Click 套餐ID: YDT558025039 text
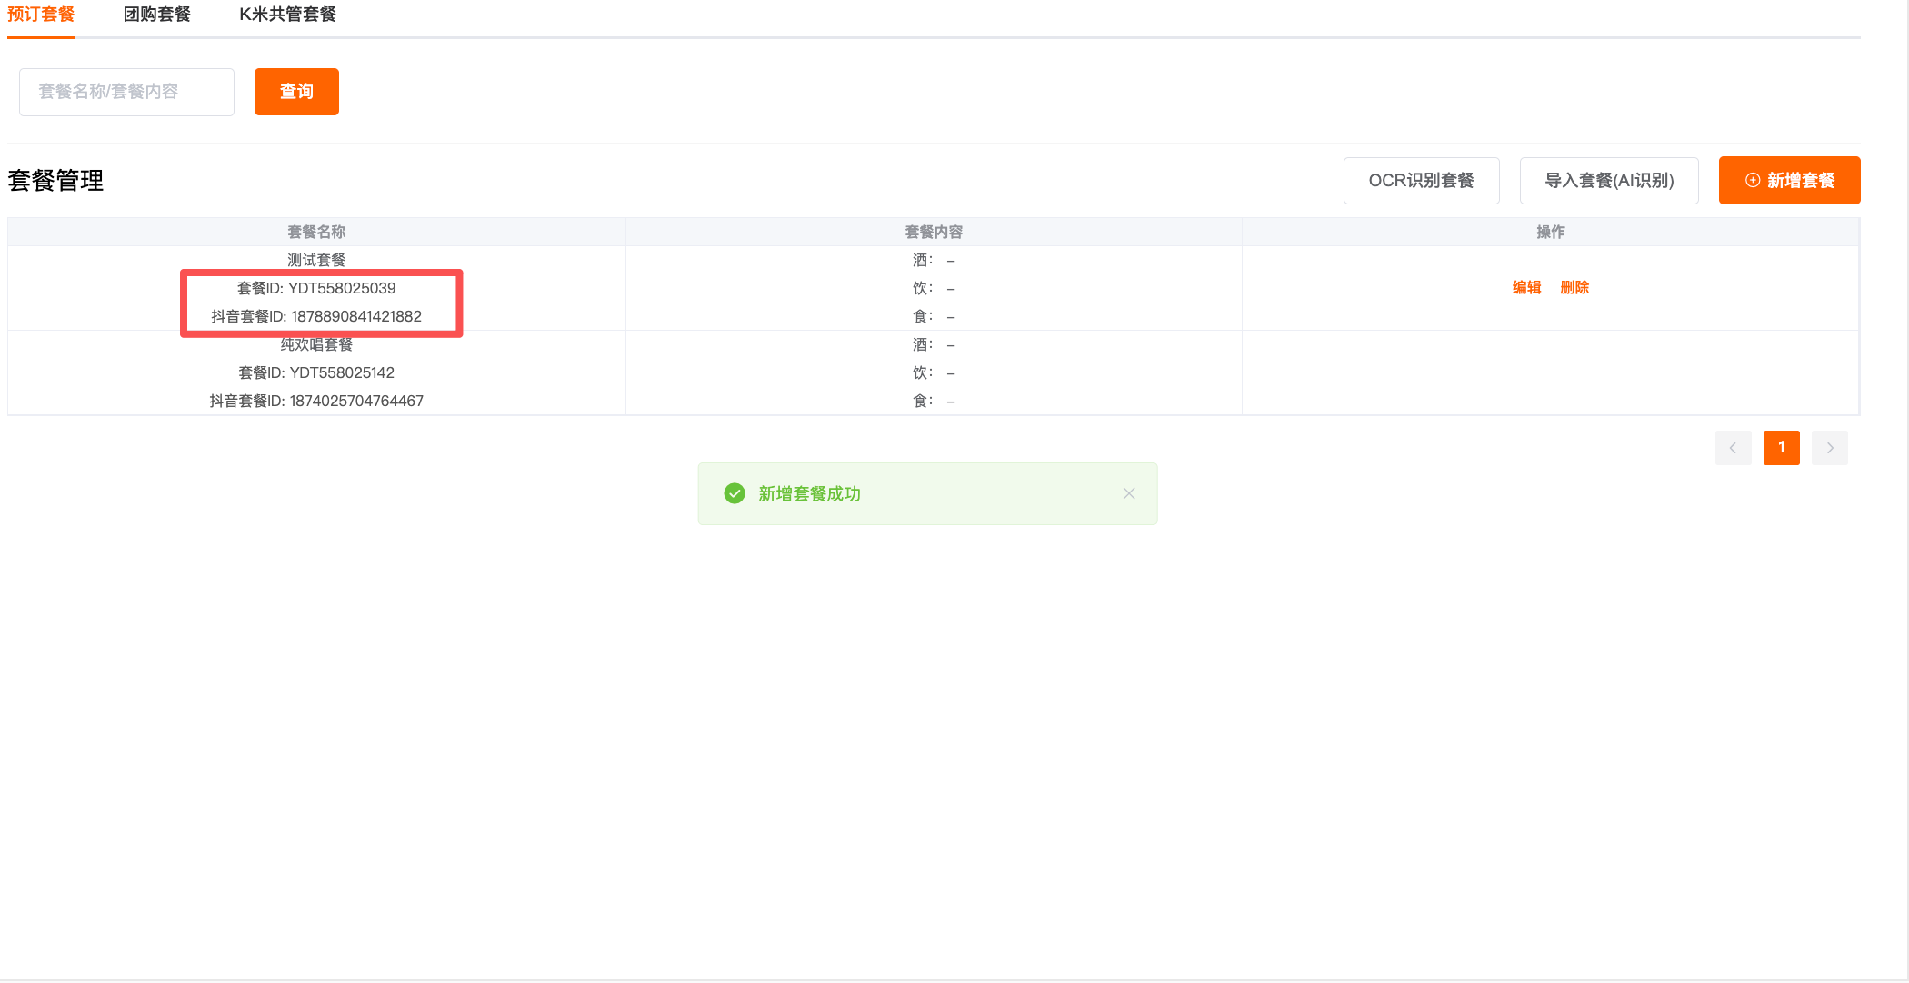 click(x=316, y=289)
